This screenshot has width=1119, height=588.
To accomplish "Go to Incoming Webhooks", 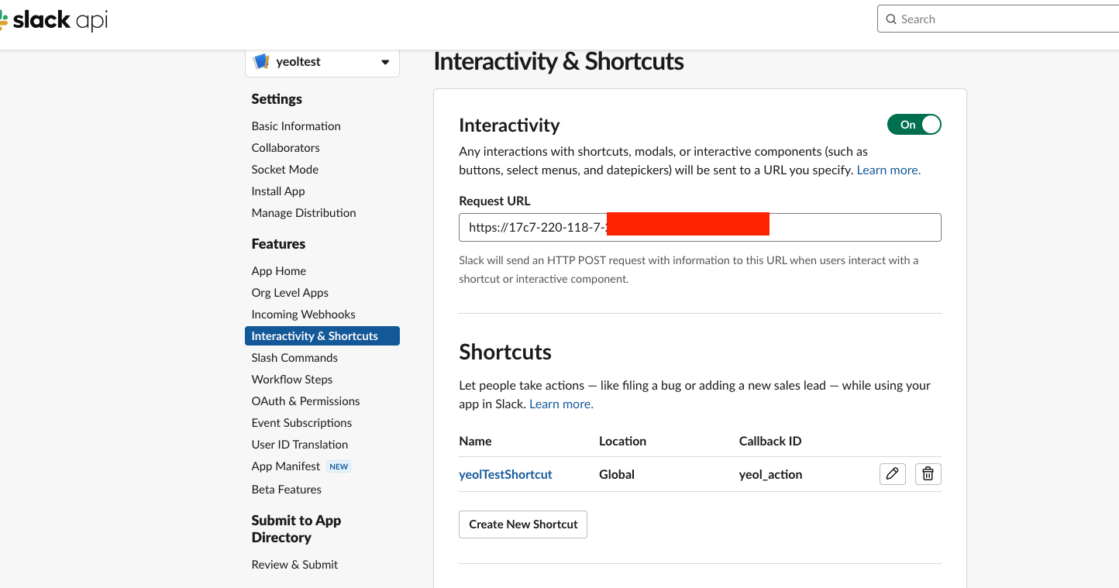I will pos(304,315).
